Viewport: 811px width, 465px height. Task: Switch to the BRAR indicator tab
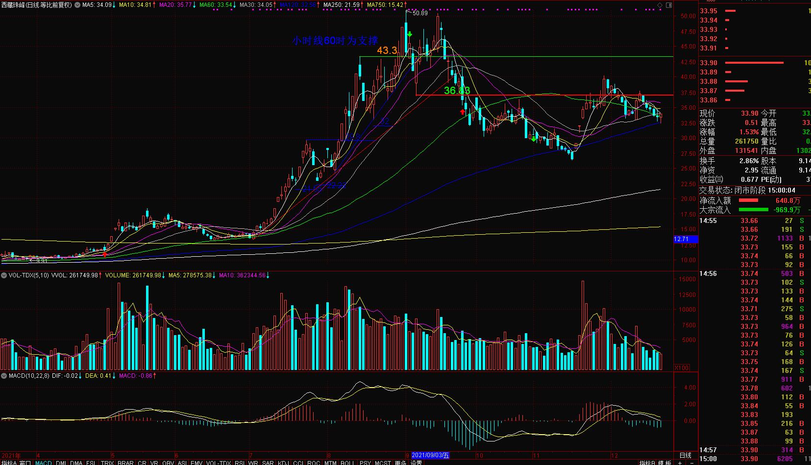[x=125, y=462]
